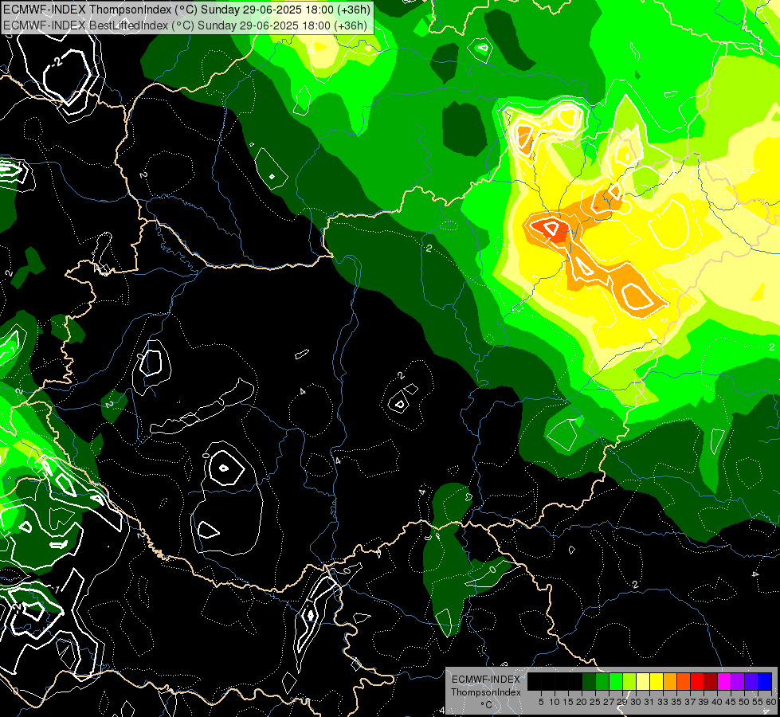This screenshot has height=717, width=780.
Task: Click the legend tick value 50
Action: (744, 702)
